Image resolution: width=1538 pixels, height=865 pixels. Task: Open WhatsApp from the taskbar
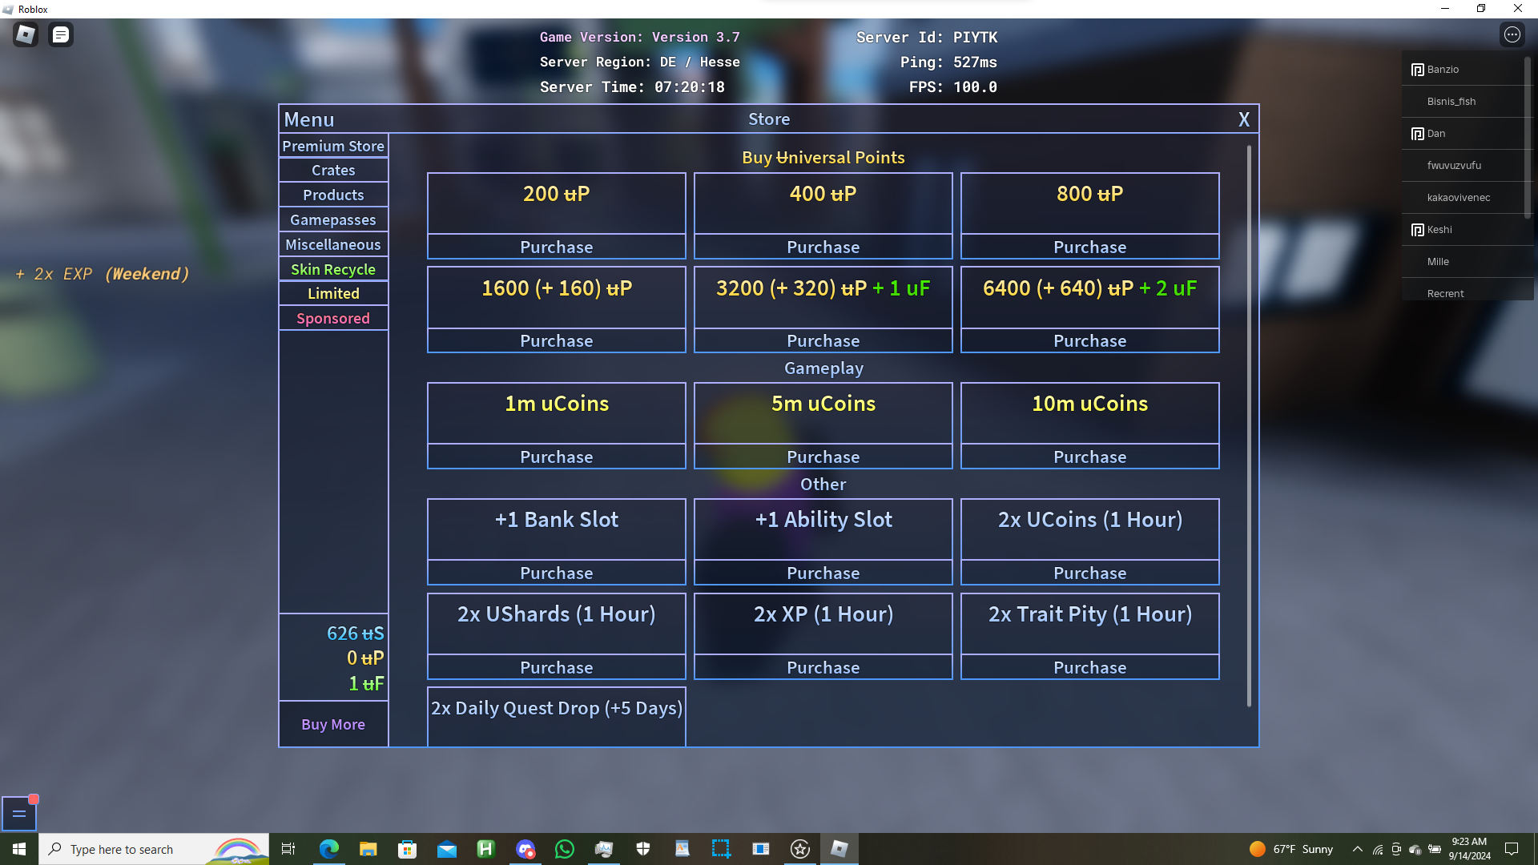(x=565, y=849)
